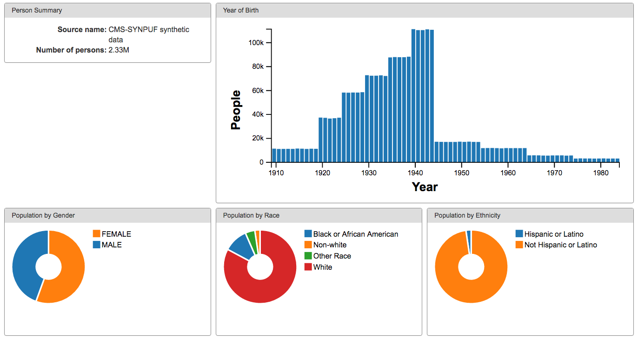Screen dimensions: 638x339
Task: Click the blue Black or African American donut slice
Action: click(239, 244)
